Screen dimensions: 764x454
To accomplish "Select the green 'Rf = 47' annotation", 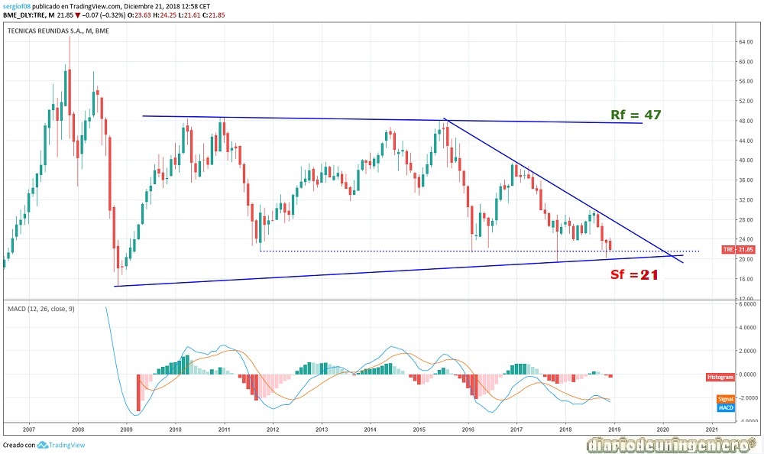I will (636, 115).
